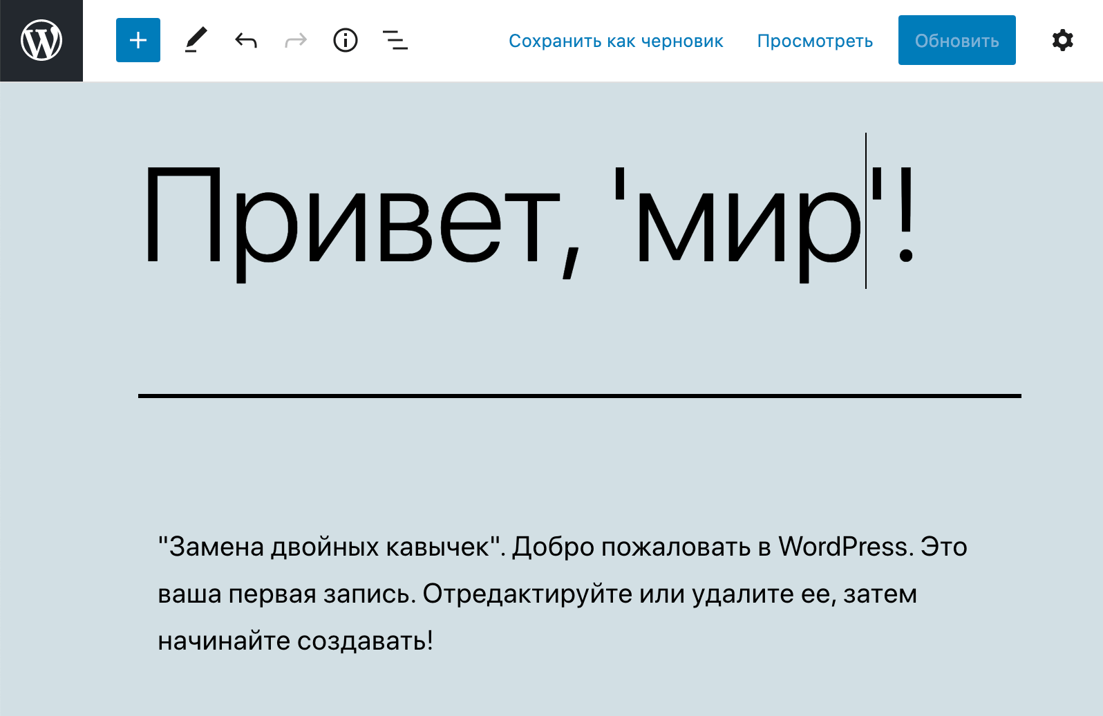Click the text line начинайте создавать!
The height and width of the screenshot is (716, 1103).
coord(295,641)
